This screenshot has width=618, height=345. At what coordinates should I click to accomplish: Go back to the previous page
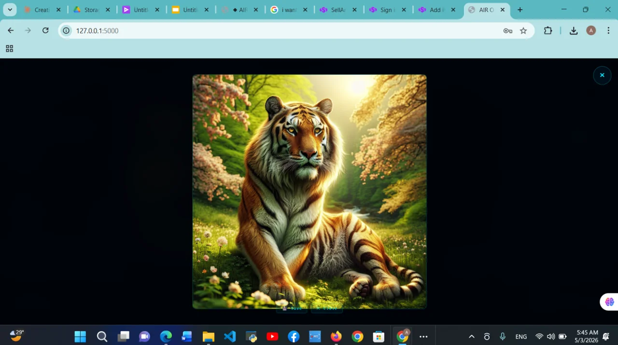[11, 30]
